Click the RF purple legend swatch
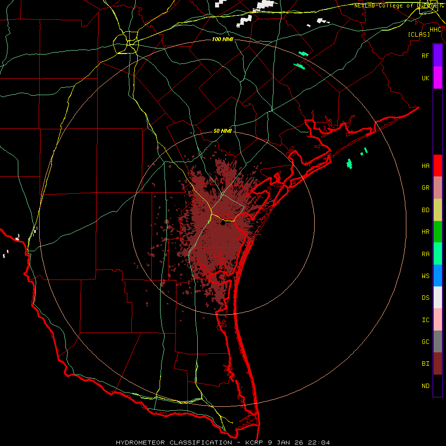The image size is (446, 446). [x=438, y=56]
